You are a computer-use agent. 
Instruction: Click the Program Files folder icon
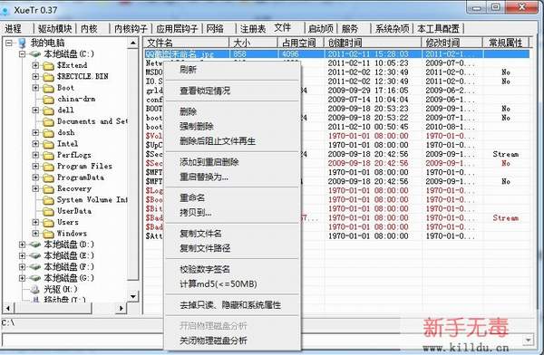48,167
